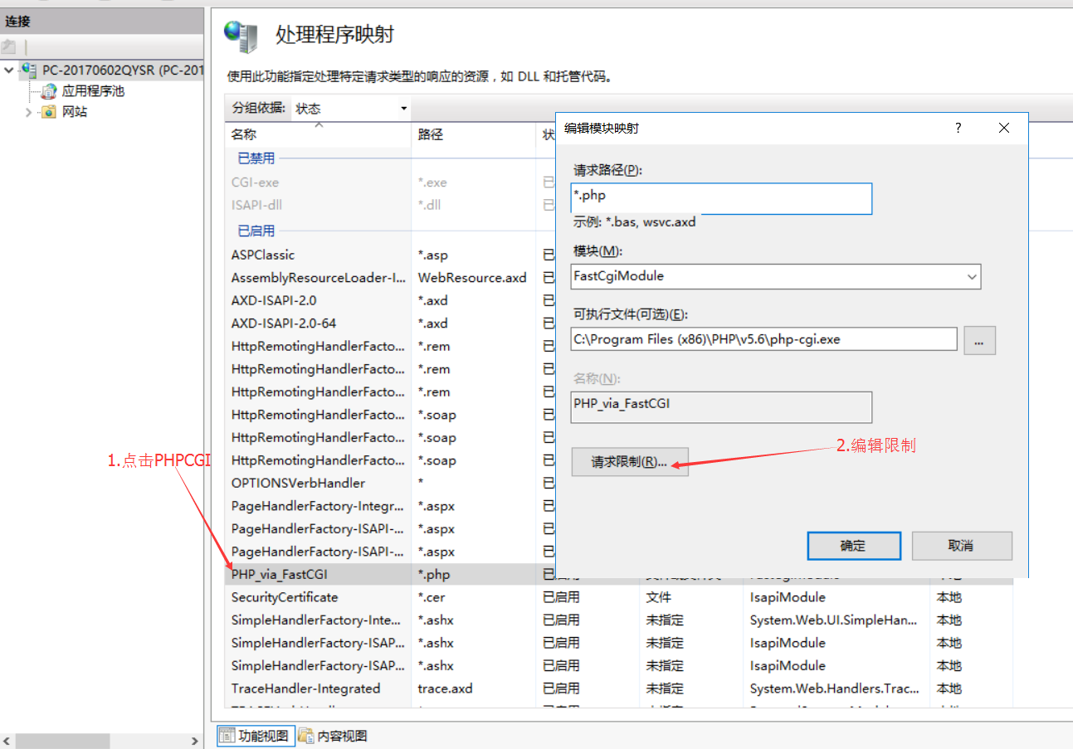This screenshot has width=1073, height=749.
Task: Collapse the PC-20170602QYSR server node
Action: click(9, 70)
